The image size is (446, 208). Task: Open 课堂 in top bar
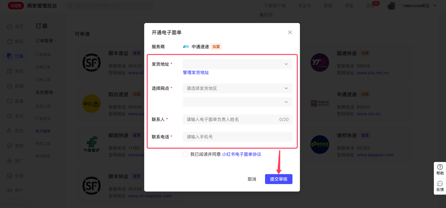click(349, 6)
